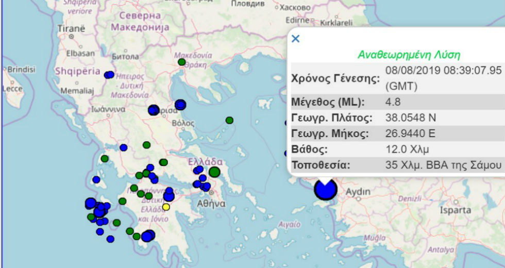Click the "Γεωγρ. Μήκος:" label
505x268 pixels.
click(x=330, y=133)
